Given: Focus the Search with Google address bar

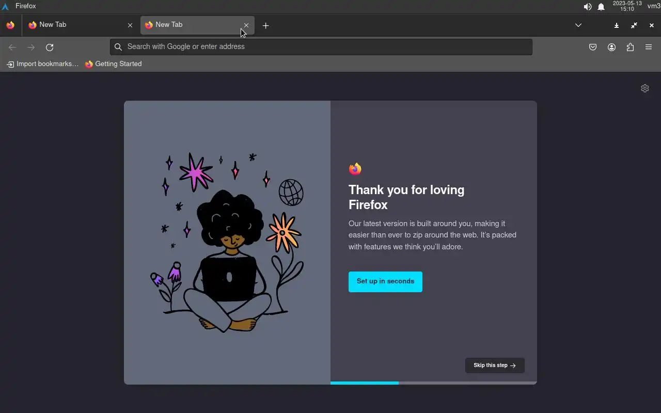Looking at the screenshot, I should [x=321, y=46].
